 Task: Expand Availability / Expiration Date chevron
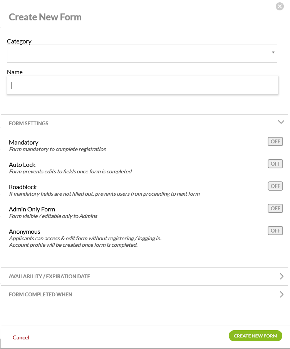click(x=282, y=276)
